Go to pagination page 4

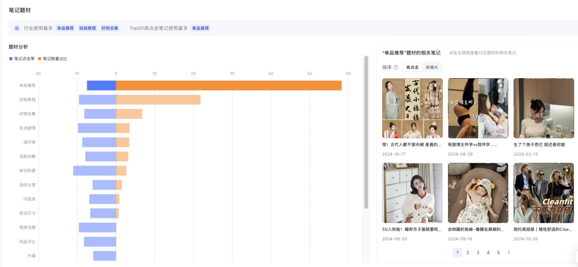click(x=488, y=253)
